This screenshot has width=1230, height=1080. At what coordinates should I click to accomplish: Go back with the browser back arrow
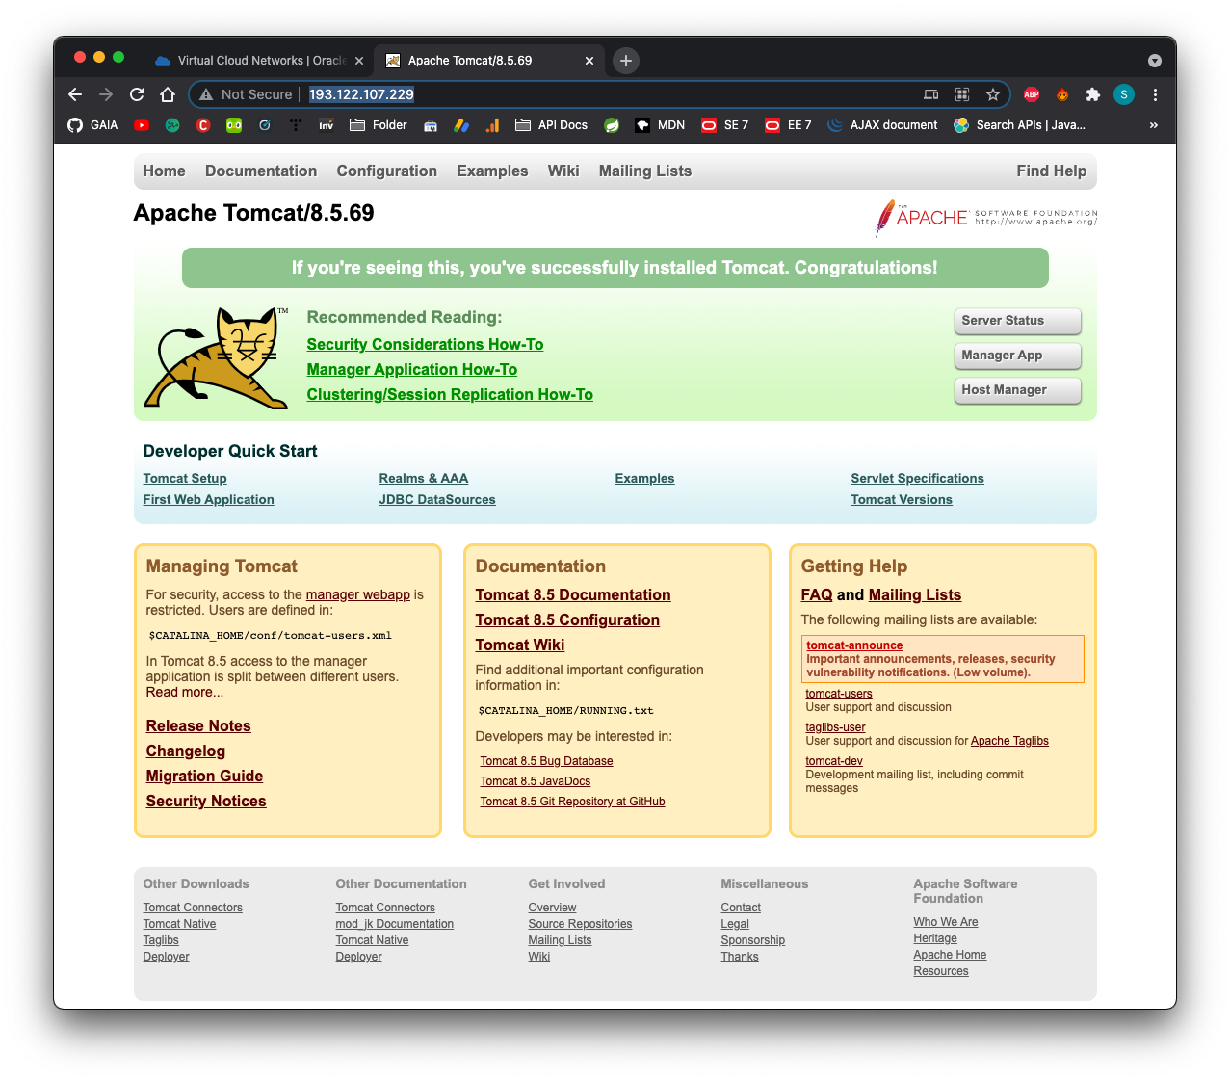(x=75, y=94)
